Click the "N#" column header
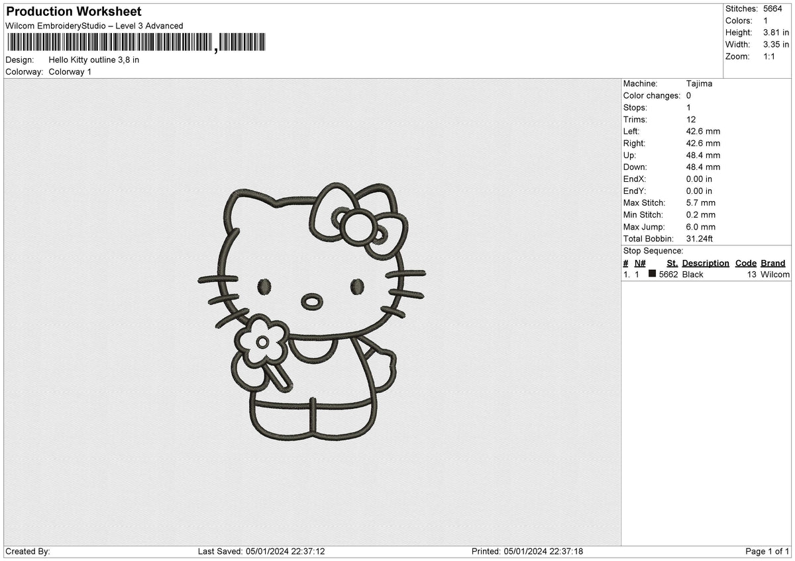 [640, 263]
